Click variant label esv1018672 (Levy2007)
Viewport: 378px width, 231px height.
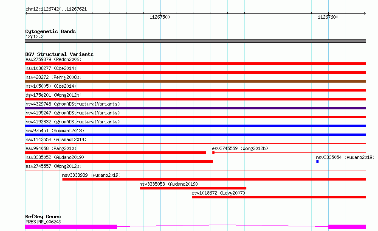[218, 193]
